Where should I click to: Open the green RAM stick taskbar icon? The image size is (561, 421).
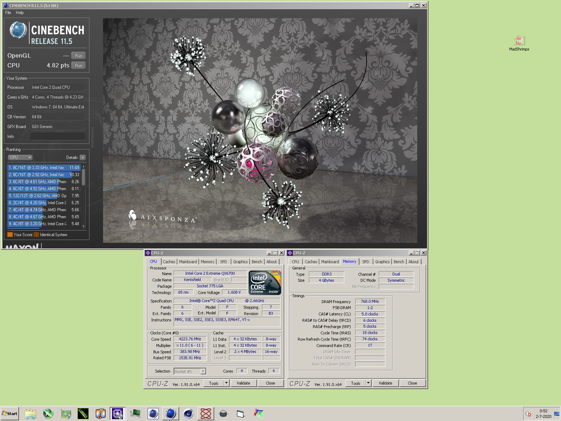pos(83,414)
